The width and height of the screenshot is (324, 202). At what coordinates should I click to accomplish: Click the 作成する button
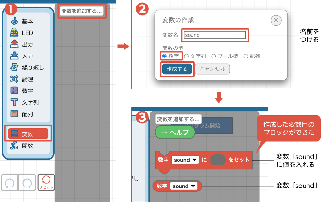tap(177, 69)
